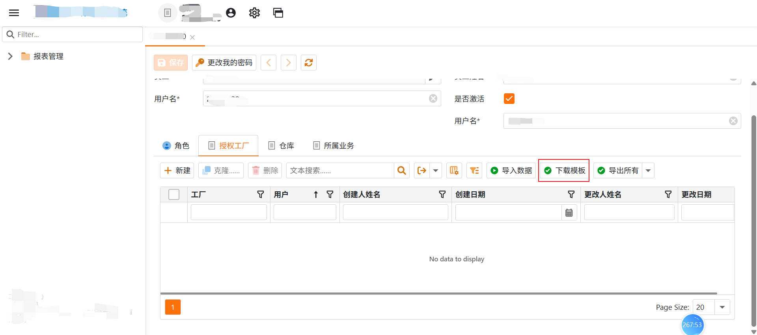Image resolution: width=757 pixels, height=335 pixels.
Task: Click the orange search magnifier icon
Action: coord(402,170)
